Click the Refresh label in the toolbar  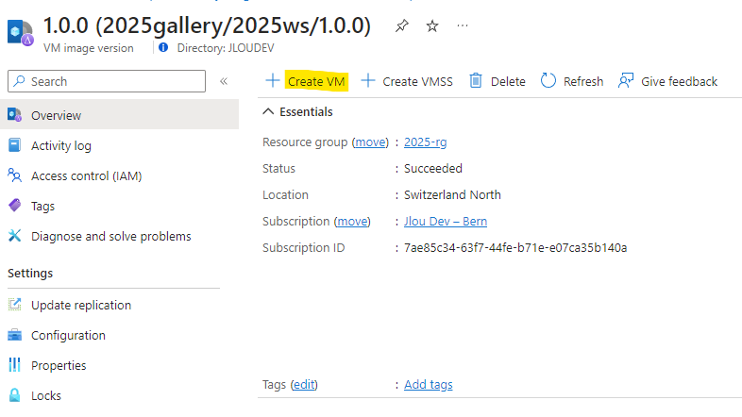(583, 81)
